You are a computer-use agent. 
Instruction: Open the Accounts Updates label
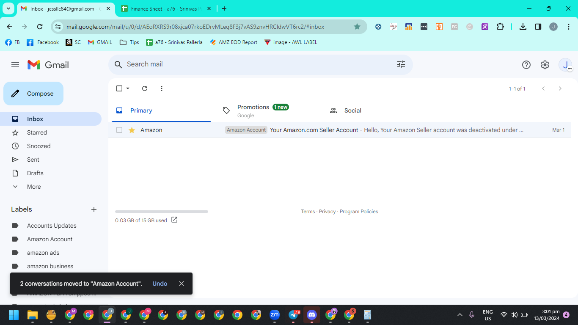click(x=51, y=226)
